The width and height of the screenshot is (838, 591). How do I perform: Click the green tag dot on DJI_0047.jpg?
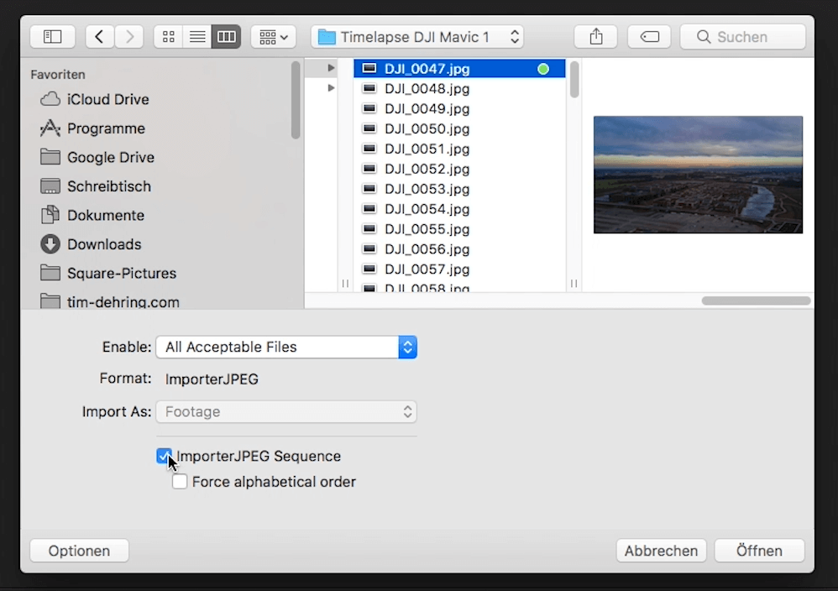pyautogui.click(x=543, y=69)
